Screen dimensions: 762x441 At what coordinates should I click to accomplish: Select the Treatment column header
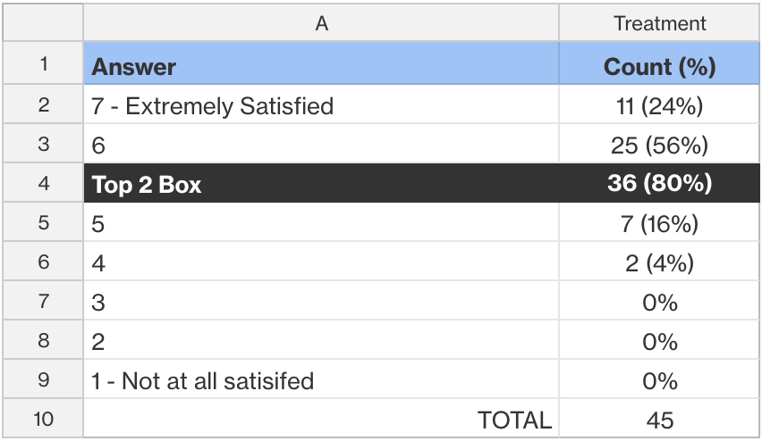coord(659,23)
